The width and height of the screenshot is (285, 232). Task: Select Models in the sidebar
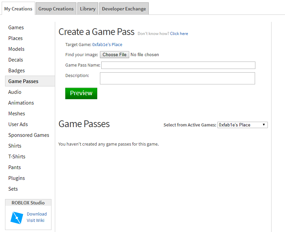[x=16, y=49]
